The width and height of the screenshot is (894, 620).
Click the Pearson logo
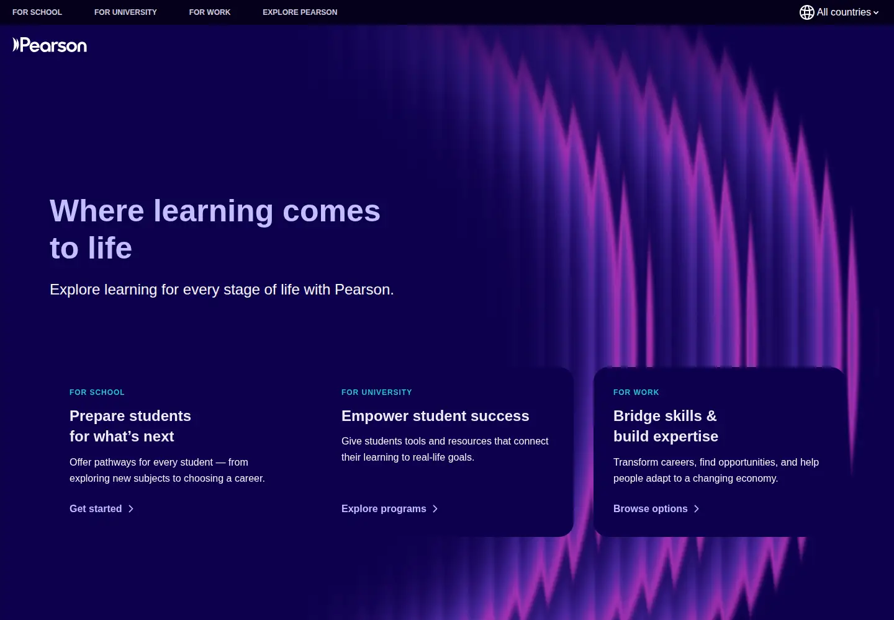pos(50,45)
